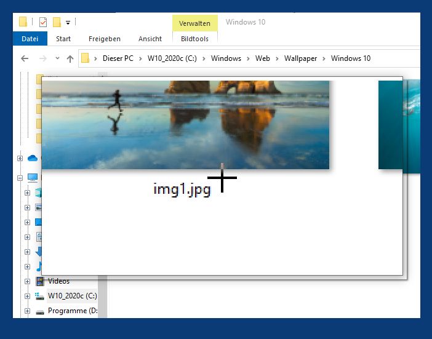The image size is (432, 339).
Task: Expand the Videos tree node
Action: click(x=27, y=281)
